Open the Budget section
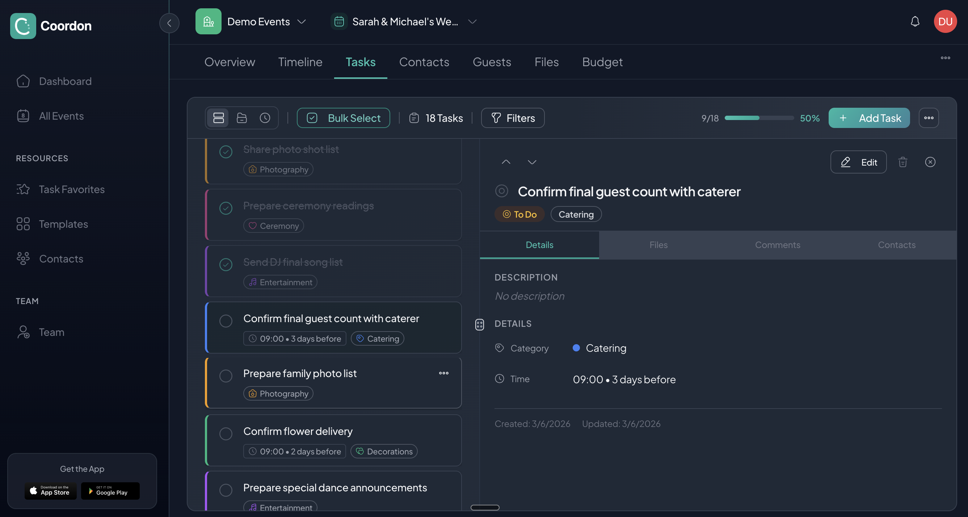Image resolution: width=968 pixels, height=517 pixels. click(x=602, y=62)
